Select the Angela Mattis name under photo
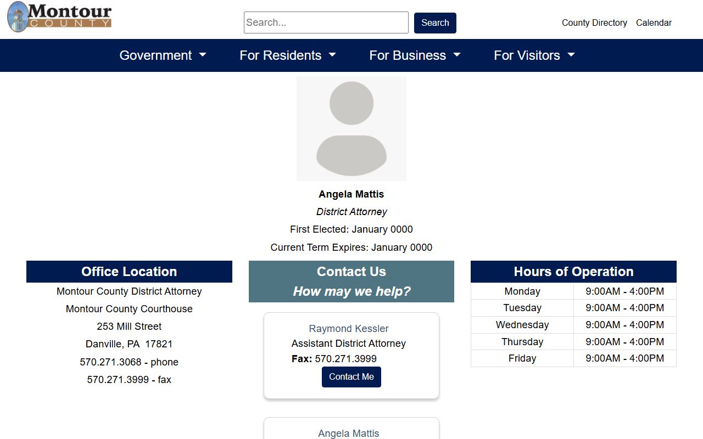703x439 pixels. [x=351, y=194]
